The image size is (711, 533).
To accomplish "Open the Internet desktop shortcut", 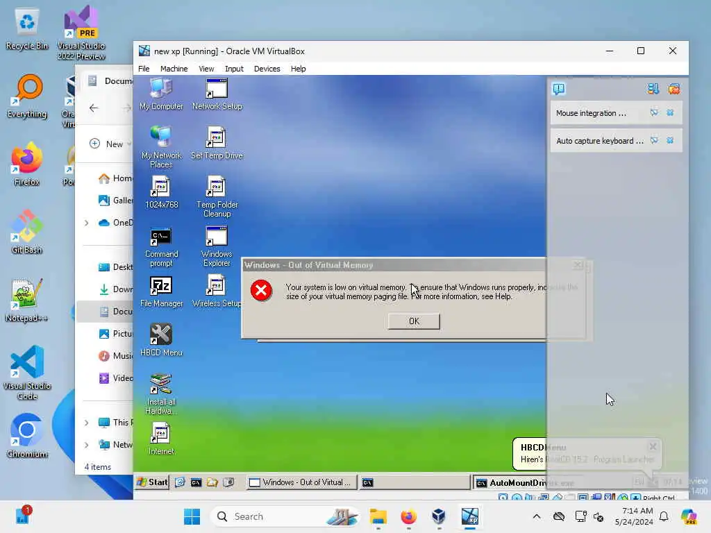I will click(161, 439).
